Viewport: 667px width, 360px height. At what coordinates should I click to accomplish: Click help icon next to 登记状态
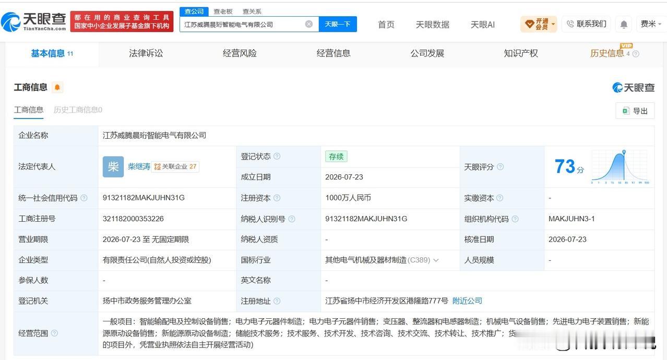point(277,157)
